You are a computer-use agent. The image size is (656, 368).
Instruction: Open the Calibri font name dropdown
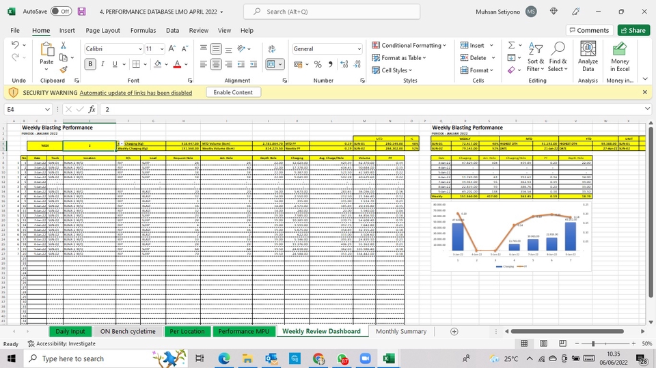(x=140, y=49)
